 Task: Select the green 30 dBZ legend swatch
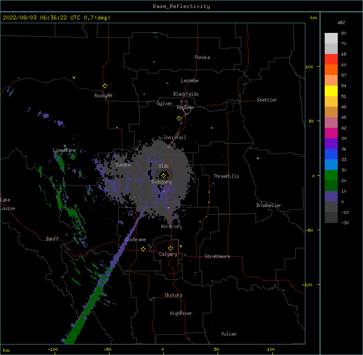[x=331, y=175]
